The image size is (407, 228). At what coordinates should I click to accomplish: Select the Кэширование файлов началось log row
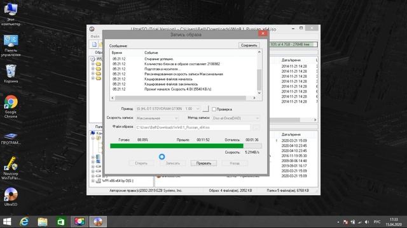(x=183, y=79)
